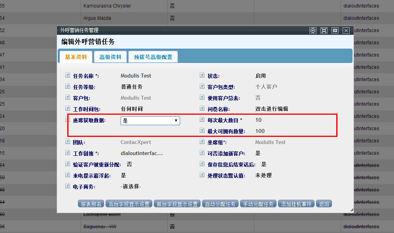Open the 座席获取数据 dropdown
Screen dimensions: 394x233
point(150,121)
